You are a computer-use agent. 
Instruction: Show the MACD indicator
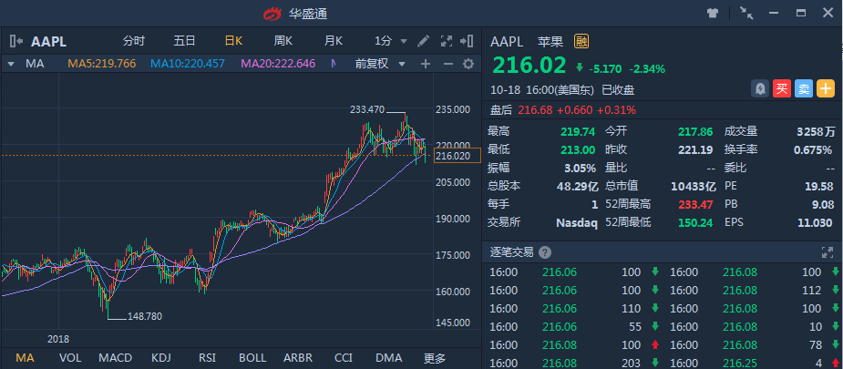point(115,358)
